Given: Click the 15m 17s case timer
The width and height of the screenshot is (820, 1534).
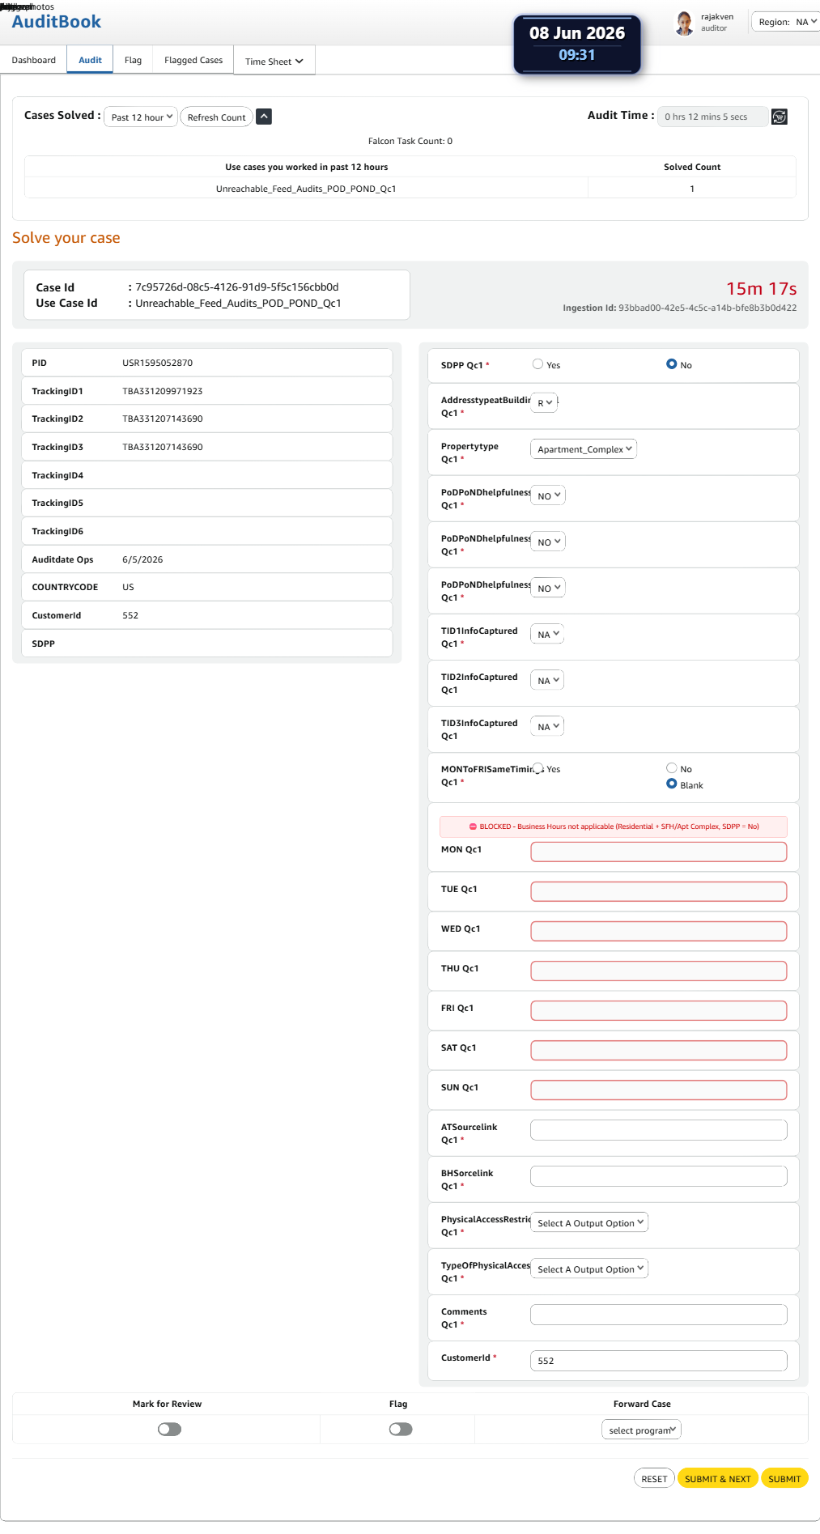Looking at the screenshot, I should click(761, 288).
